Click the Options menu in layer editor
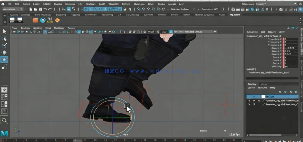Screen dimensions: 303x142 pyautogui.click(x=262, y=88)
